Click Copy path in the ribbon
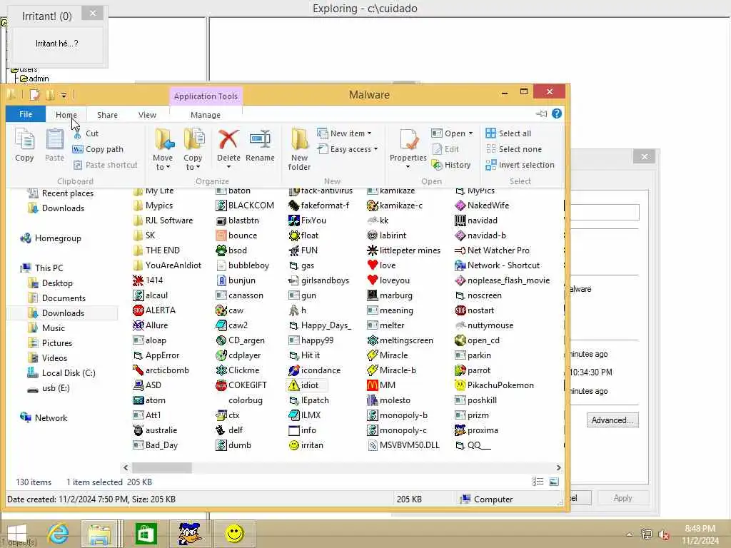Image resolution: width=731 pixels, height=548 pixels. coord(99,149)
